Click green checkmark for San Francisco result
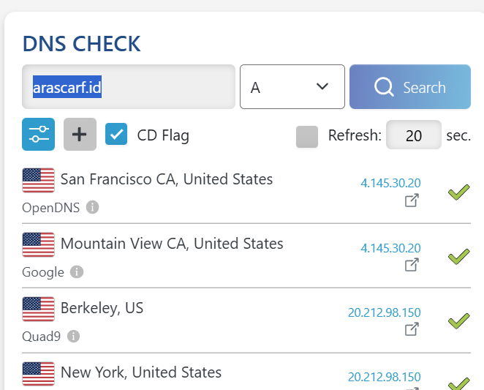 pyautogui.click(x=458, y=192)
